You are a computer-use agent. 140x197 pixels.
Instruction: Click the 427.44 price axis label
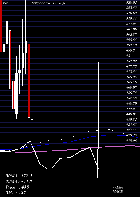[131, 130]
